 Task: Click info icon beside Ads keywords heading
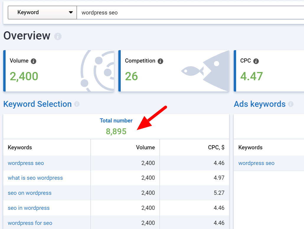click(x=291, y=104)
